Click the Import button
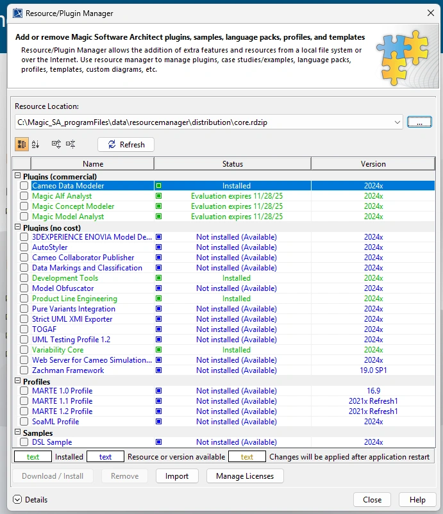This screenshot has width=443, height=514. [177, 476]
